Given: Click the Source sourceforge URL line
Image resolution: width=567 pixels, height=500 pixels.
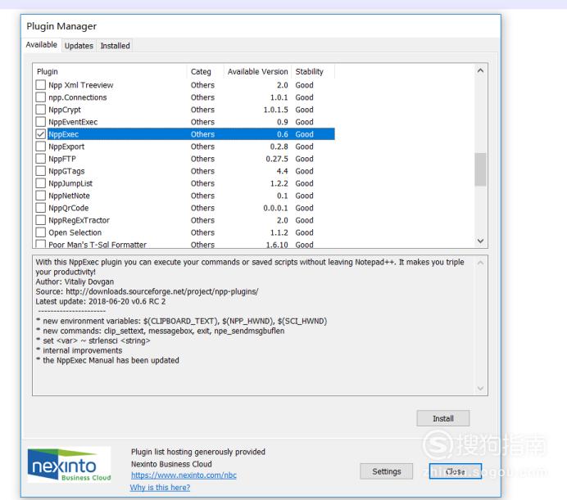Looking at the screenshot, I should click(x=147, y=291).
